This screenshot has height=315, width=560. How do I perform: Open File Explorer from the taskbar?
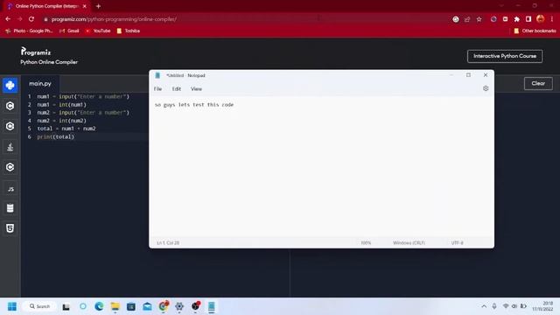click(x=115, y=306)
